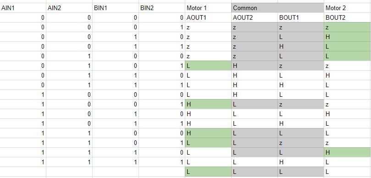Select green L cell in the bottom-most row

click(208, 172)
